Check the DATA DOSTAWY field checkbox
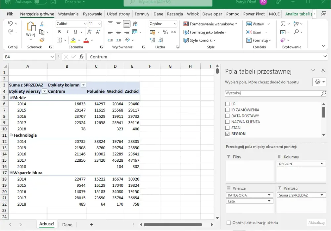 [227, 116]
